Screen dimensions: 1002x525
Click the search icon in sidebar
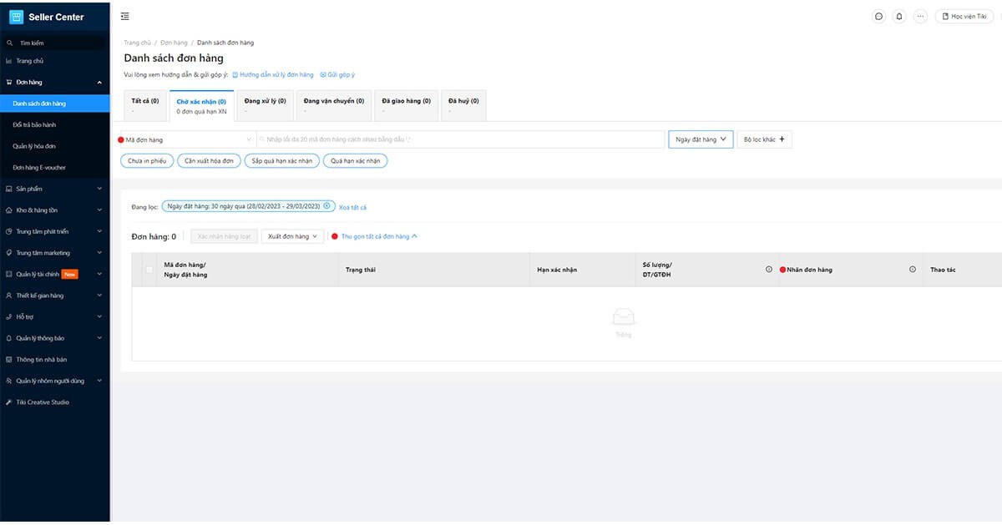point(9,43)
